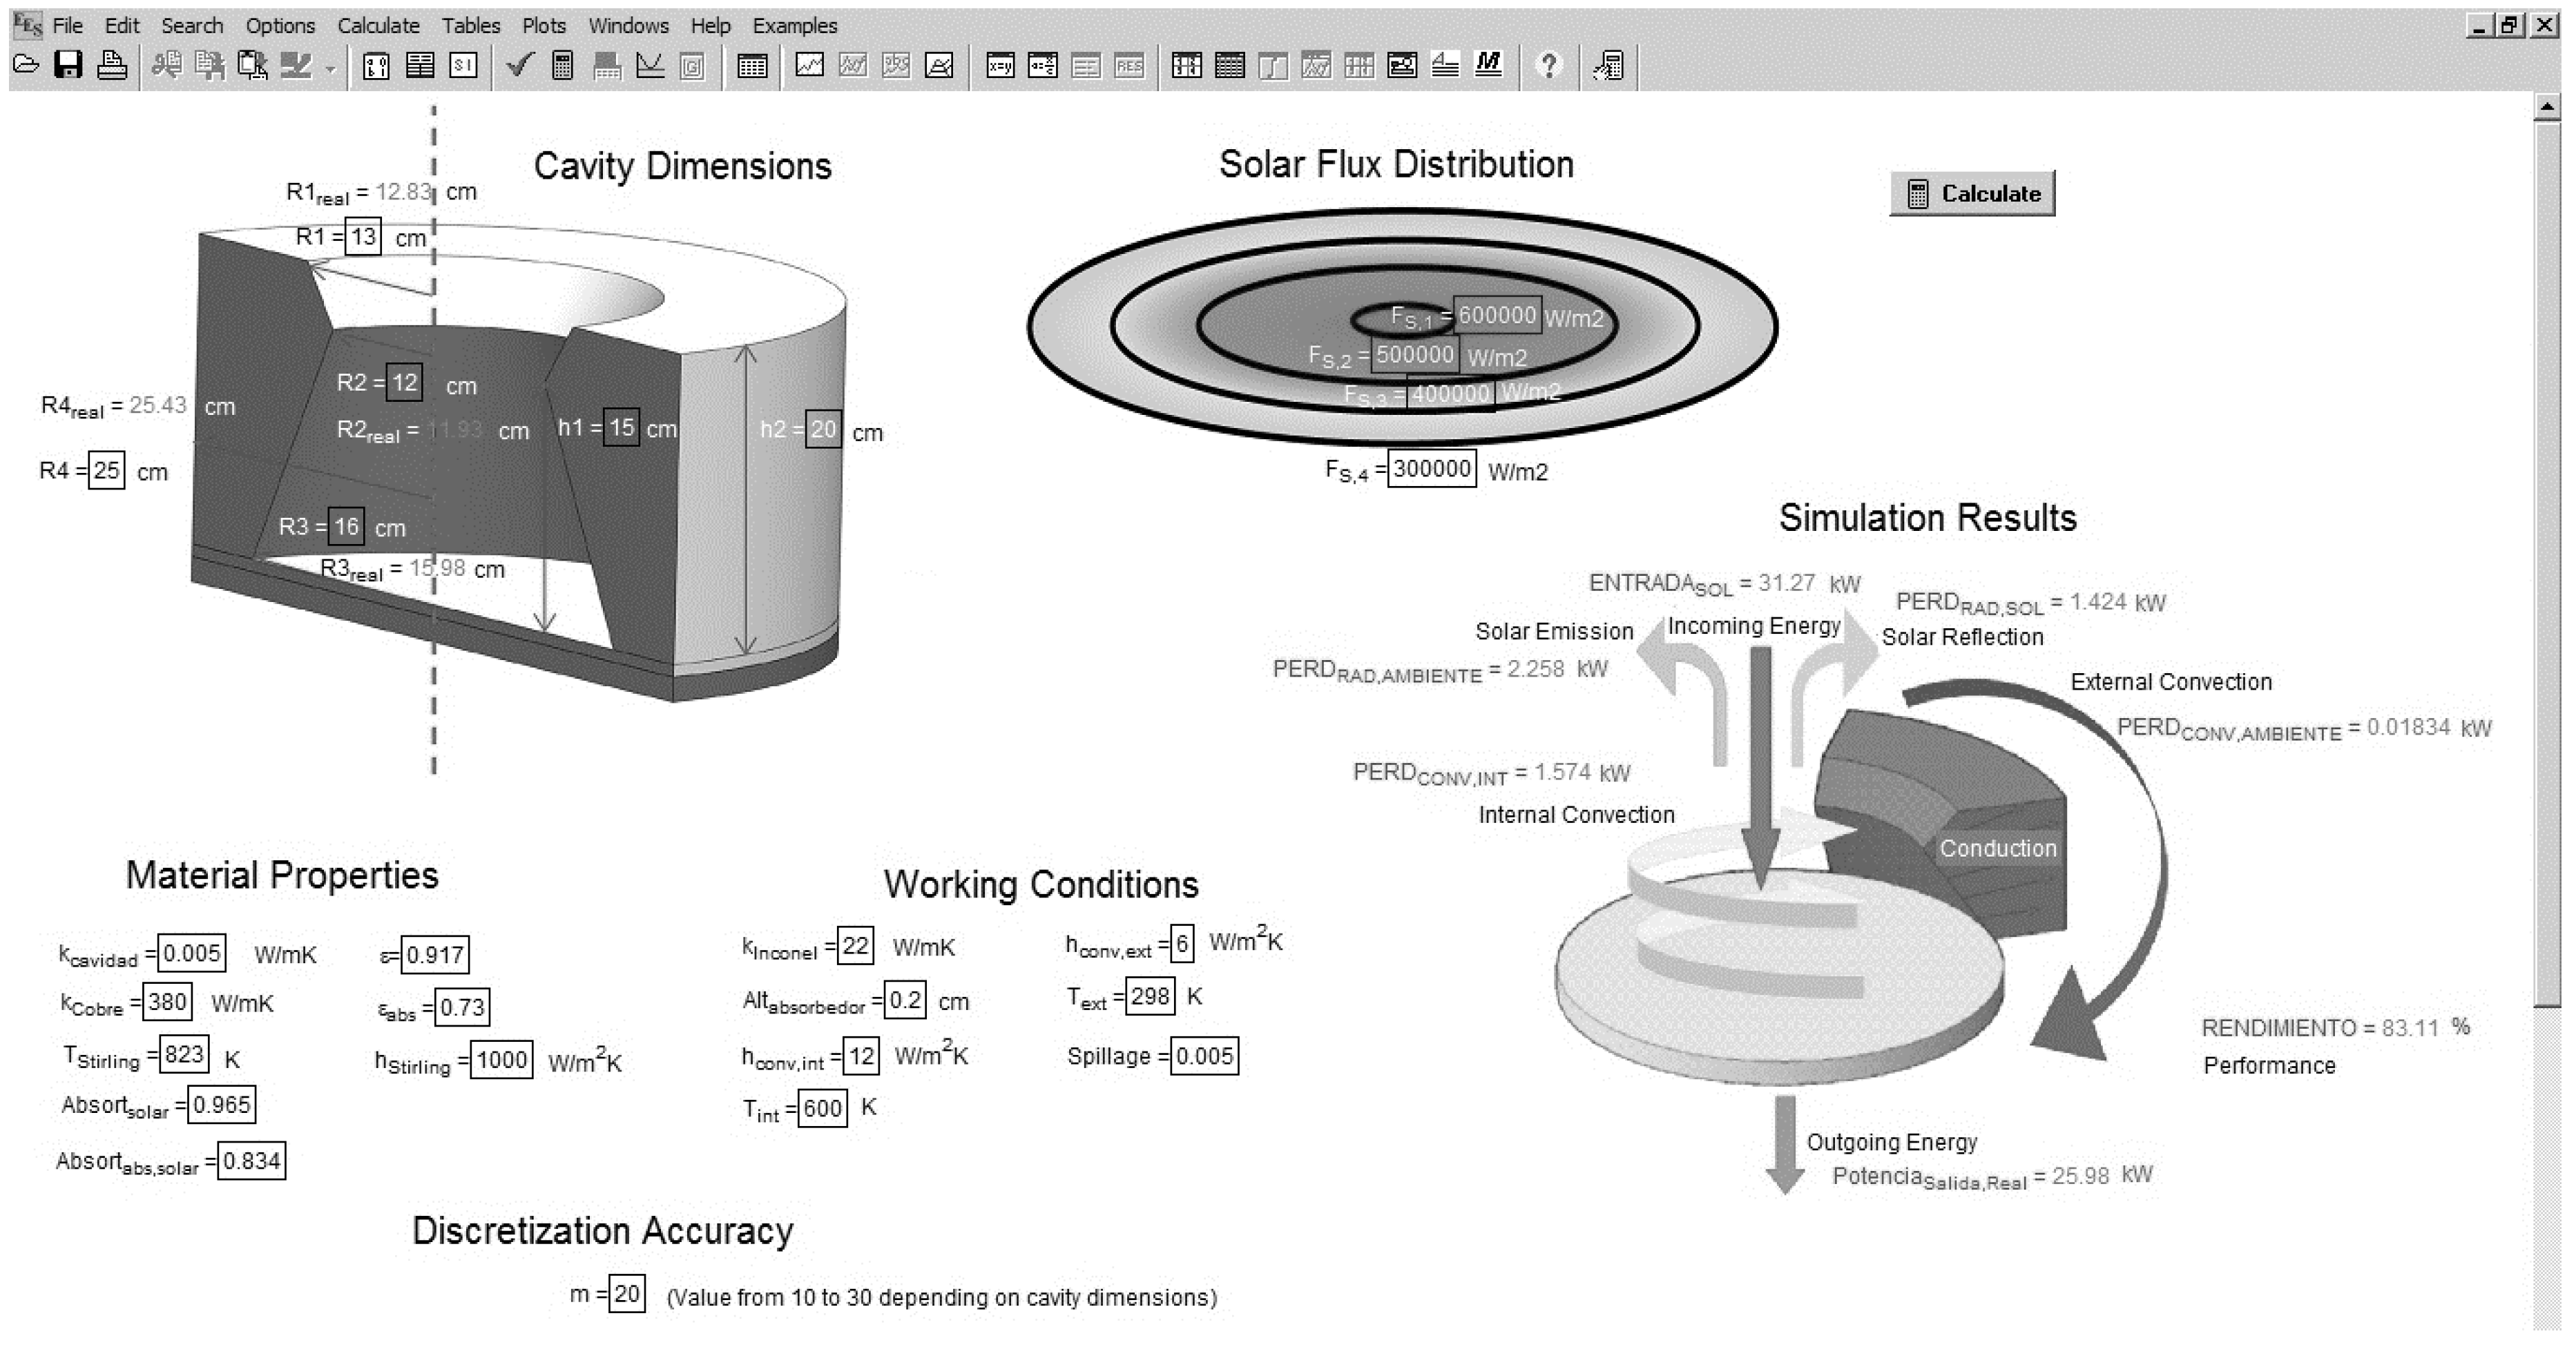Click the T Stirling temperature input box

tap(184, 1054)
